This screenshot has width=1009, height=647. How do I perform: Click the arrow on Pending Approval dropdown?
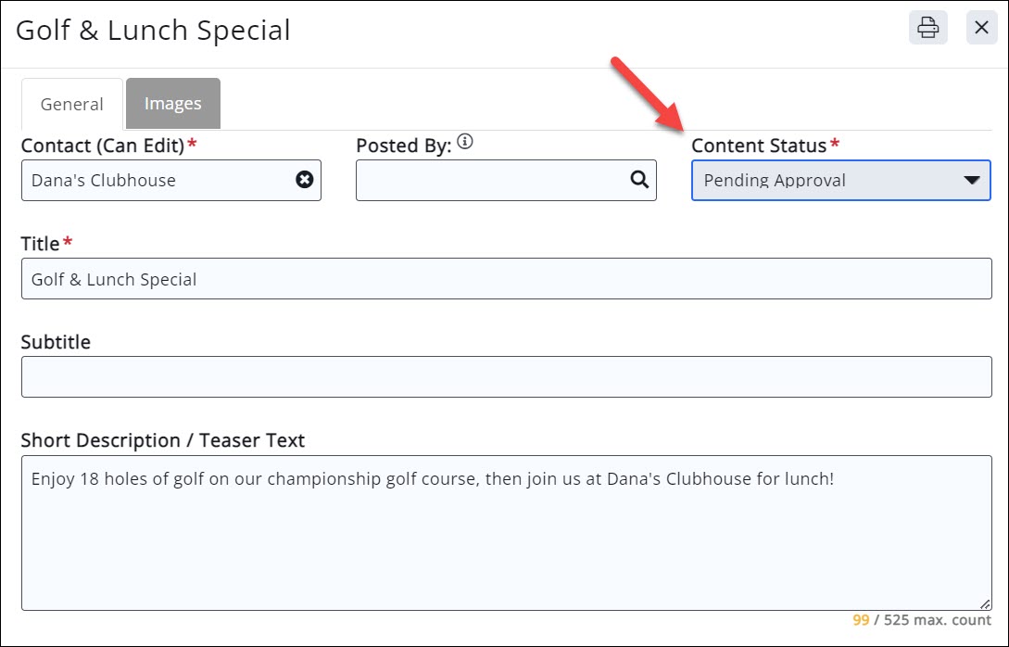point(971,180)
